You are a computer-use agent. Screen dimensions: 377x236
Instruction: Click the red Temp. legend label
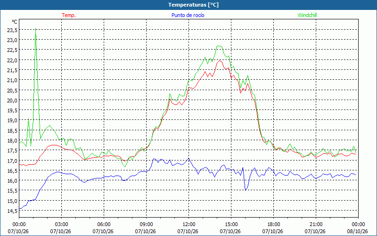69,15
